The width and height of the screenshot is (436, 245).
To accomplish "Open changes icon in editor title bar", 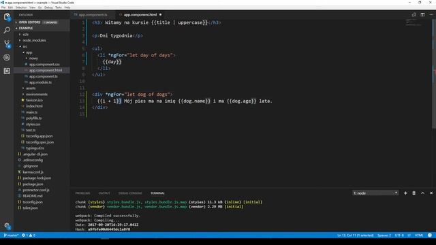I will [x=414, y=15].
